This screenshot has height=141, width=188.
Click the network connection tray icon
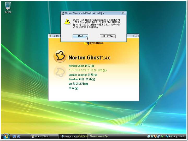167,136
